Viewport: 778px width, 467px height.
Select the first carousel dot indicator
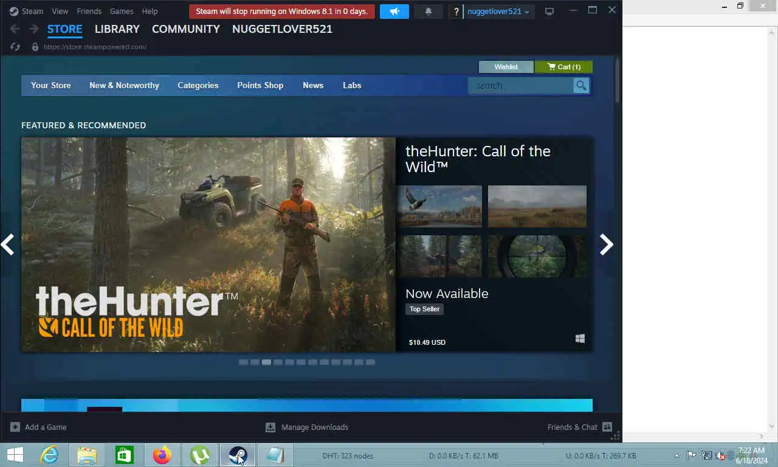click(x=243, y=362)
